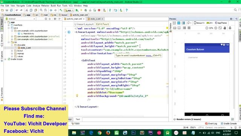Click the red Stop icon
Image resolution: width=241 pixels, height=136 pixels.
[x=99, y=10]
